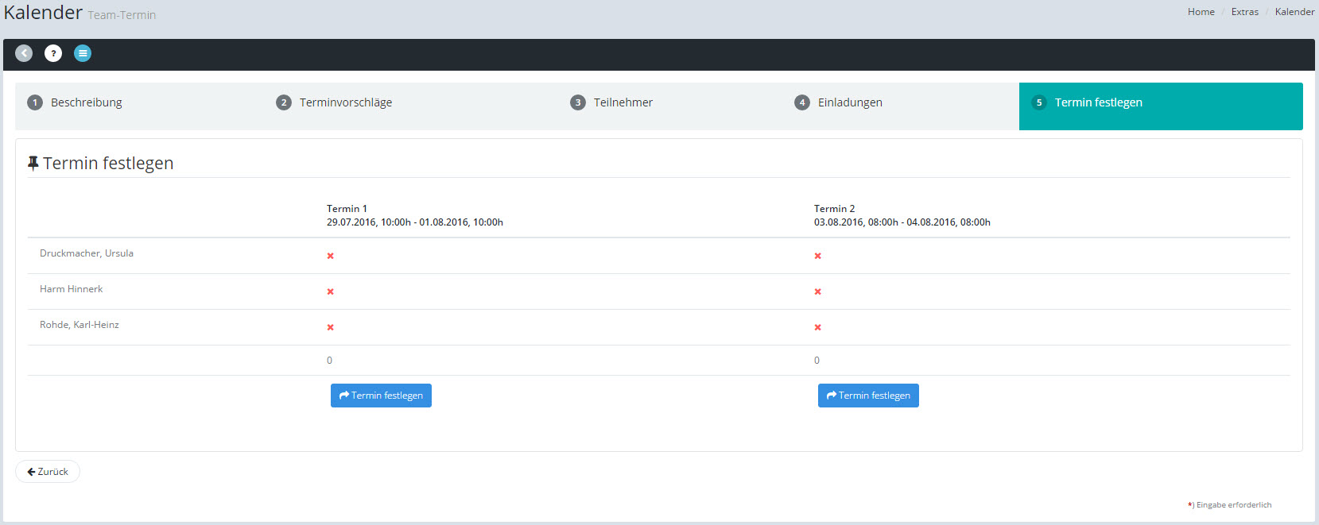1319x525 pixels.
Task: Open the blue list menu icon
Action: click(x=83, y=53)
